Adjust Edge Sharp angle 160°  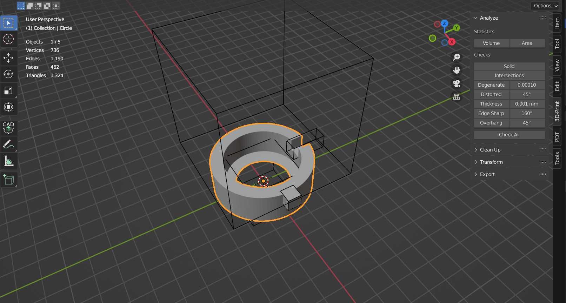[527, 113]
